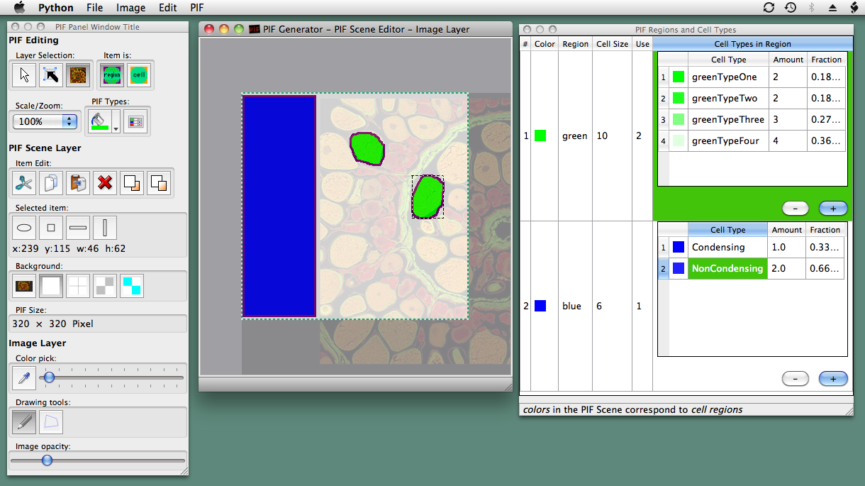Open the PIF types table editor icon
Viewport: 865px width, 486px height.
135,122
